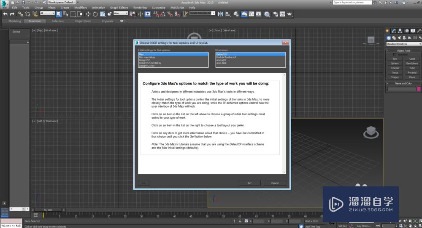The image size is (422, 228).
Task: Switch to the Motion command panel tab
Action: pos(407,31)
